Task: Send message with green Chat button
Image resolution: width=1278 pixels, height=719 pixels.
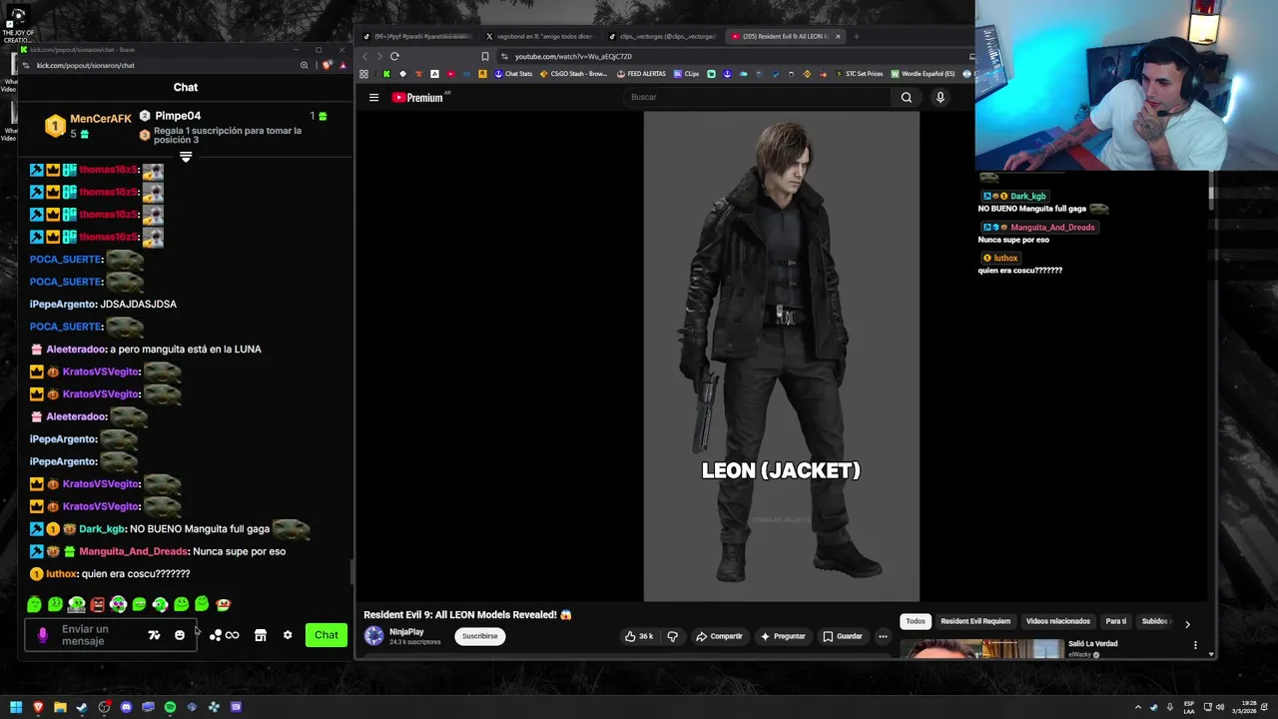Action: pos(326,635)
